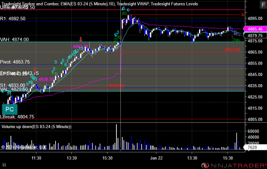Click the 4879.75 last price marker
Image resolution: width=267 pixels, height=169 pixels.
point(255,35)
